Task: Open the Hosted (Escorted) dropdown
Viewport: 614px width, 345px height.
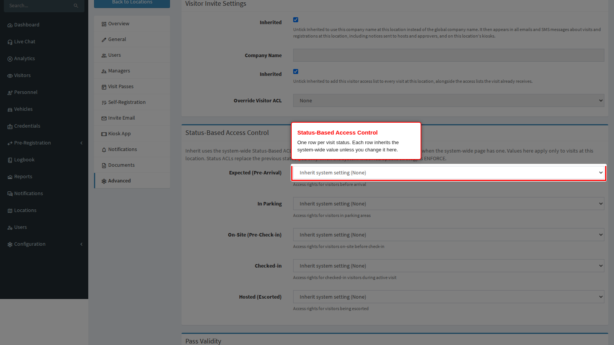Action: pyautogui.click(x=449, y=297)
